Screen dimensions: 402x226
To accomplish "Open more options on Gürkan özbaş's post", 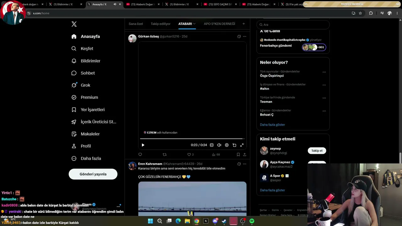I will click(x=245, y=36).
